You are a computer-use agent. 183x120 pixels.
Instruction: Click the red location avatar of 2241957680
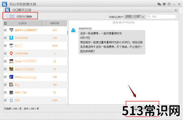tap(11, 53)
